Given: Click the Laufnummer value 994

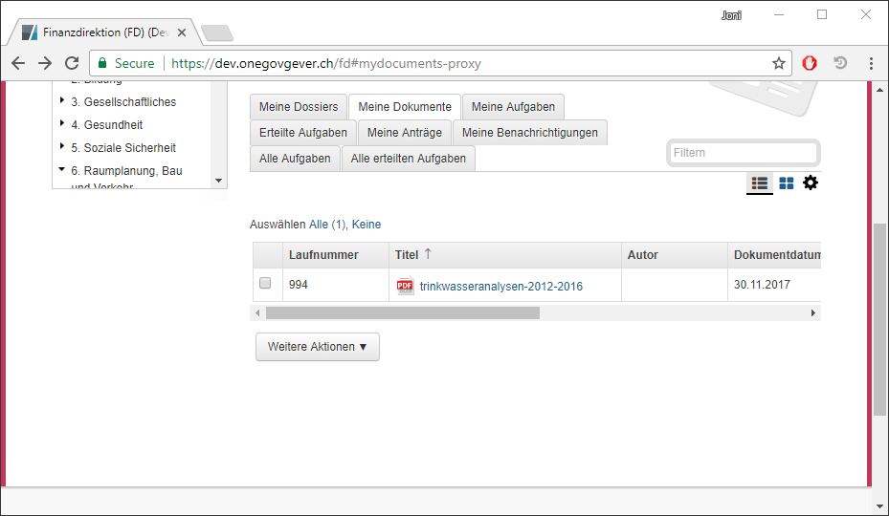Looking at the screenshot, I should click(299, 285).
